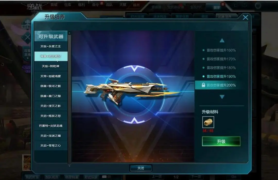
Task: Open the 仓库 menu in top bar
Action: [x=67, y=5]
